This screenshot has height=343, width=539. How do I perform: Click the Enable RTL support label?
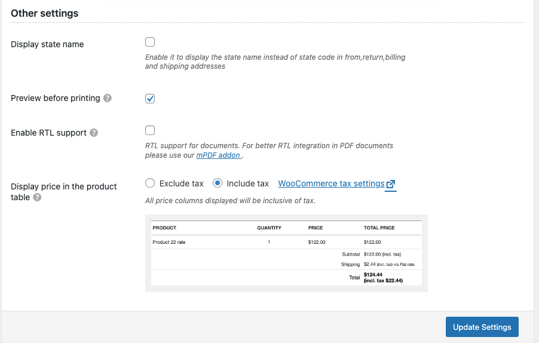pos(48,133)
